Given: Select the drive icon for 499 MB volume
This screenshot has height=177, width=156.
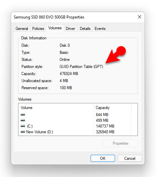Looking at the screenshot, I should 23,120.
